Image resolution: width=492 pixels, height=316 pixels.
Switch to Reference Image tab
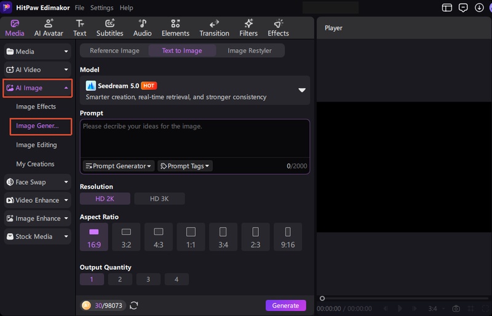(x=114, y=50)
